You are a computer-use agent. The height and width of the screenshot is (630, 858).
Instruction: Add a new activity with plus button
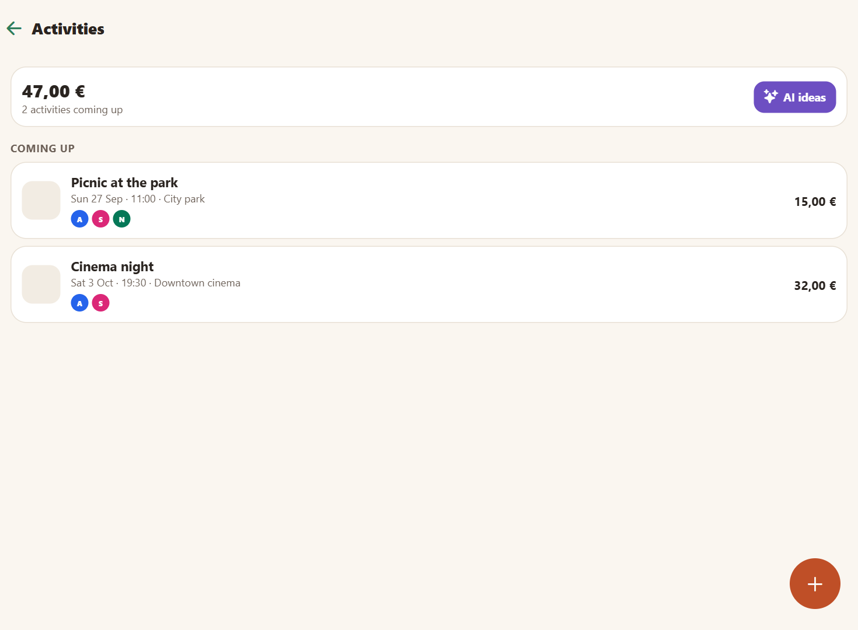pyautogui.click(x=814, y=583)
